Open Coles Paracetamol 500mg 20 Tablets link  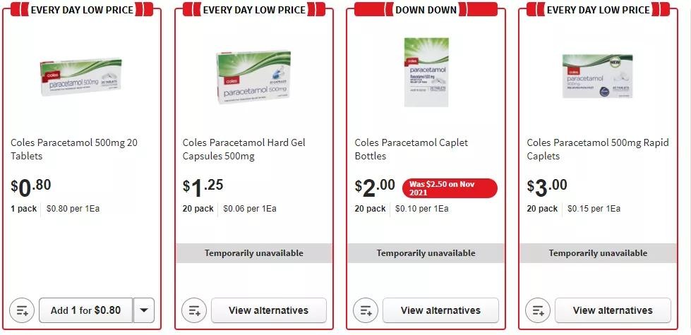tap(73, 149)
